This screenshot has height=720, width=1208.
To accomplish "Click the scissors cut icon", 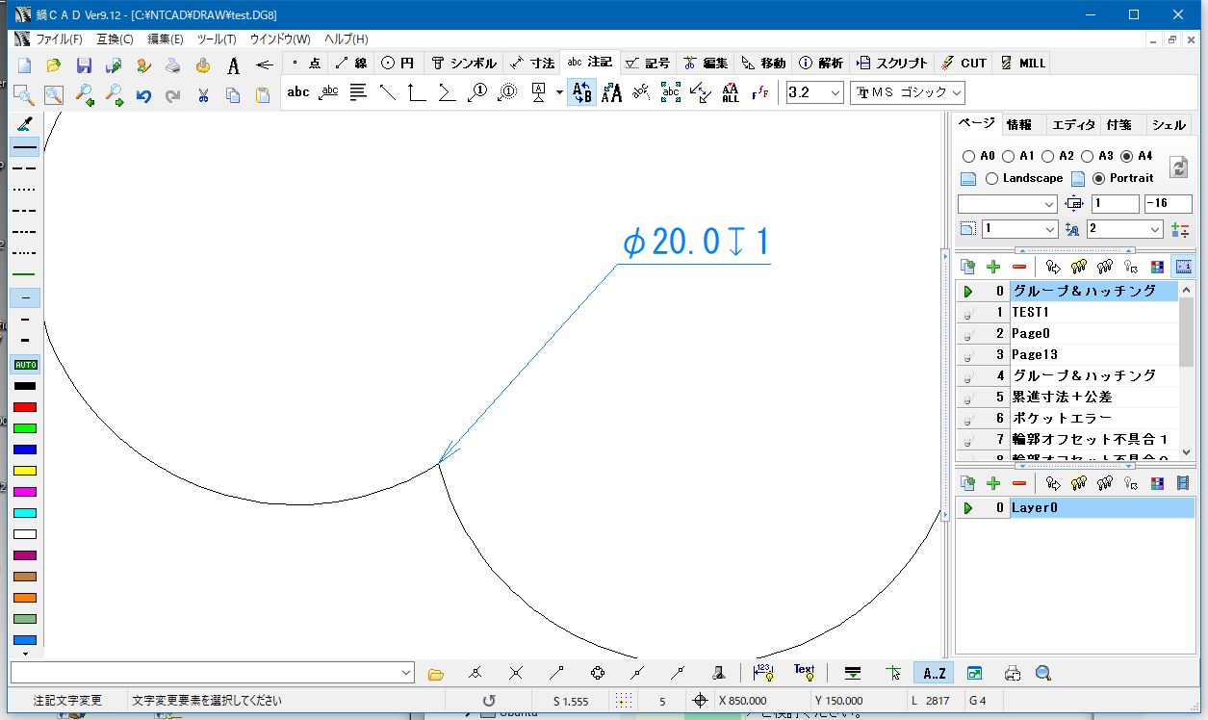I will [203, 94].
